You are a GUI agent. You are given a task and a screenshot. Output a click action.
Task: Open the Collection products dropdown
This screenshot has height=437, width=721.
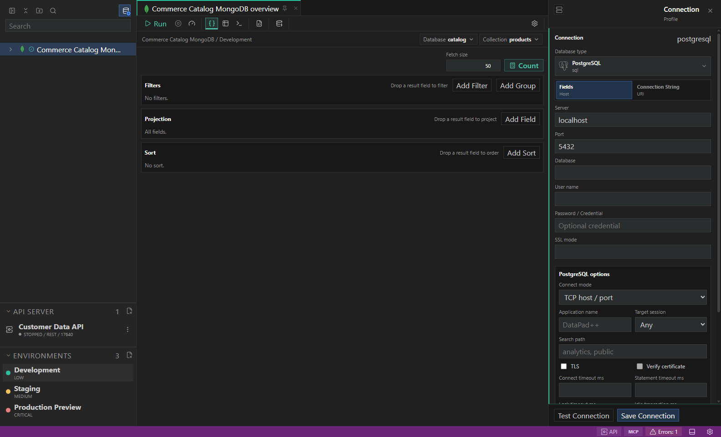pos(511,40)
